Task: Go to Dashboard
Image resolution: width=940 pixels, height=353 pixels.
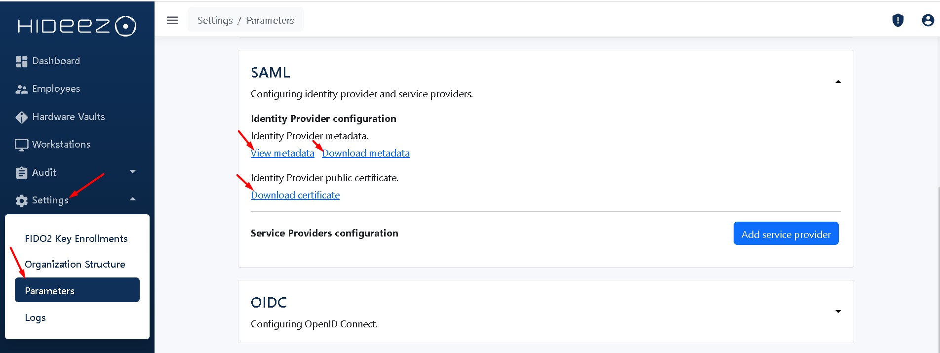Action: coord(56,61)
